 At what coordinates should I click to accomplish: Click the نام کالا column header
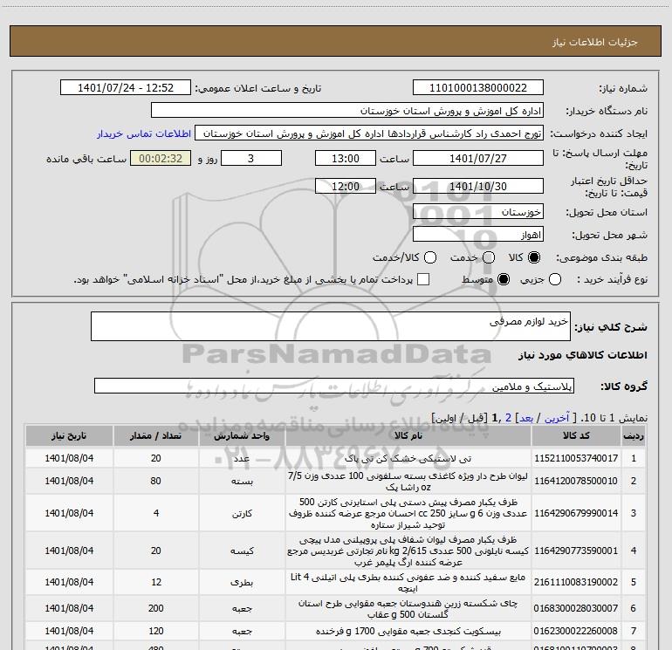[408, 435]
